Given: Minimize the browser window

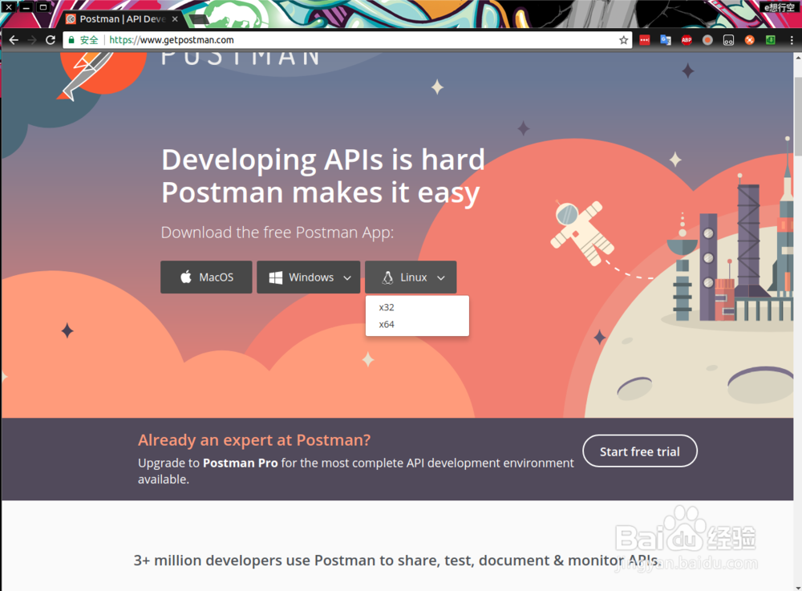Looking at the screenshot, I should pyautogui.click(x=26, y=7).
